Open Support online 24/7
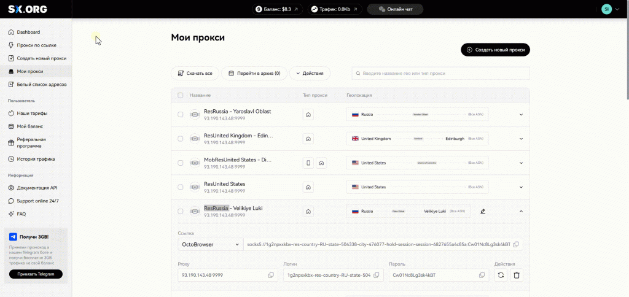The width and height of the screenshot is (629, 297). pyautogui.click(x=34, y=201)
